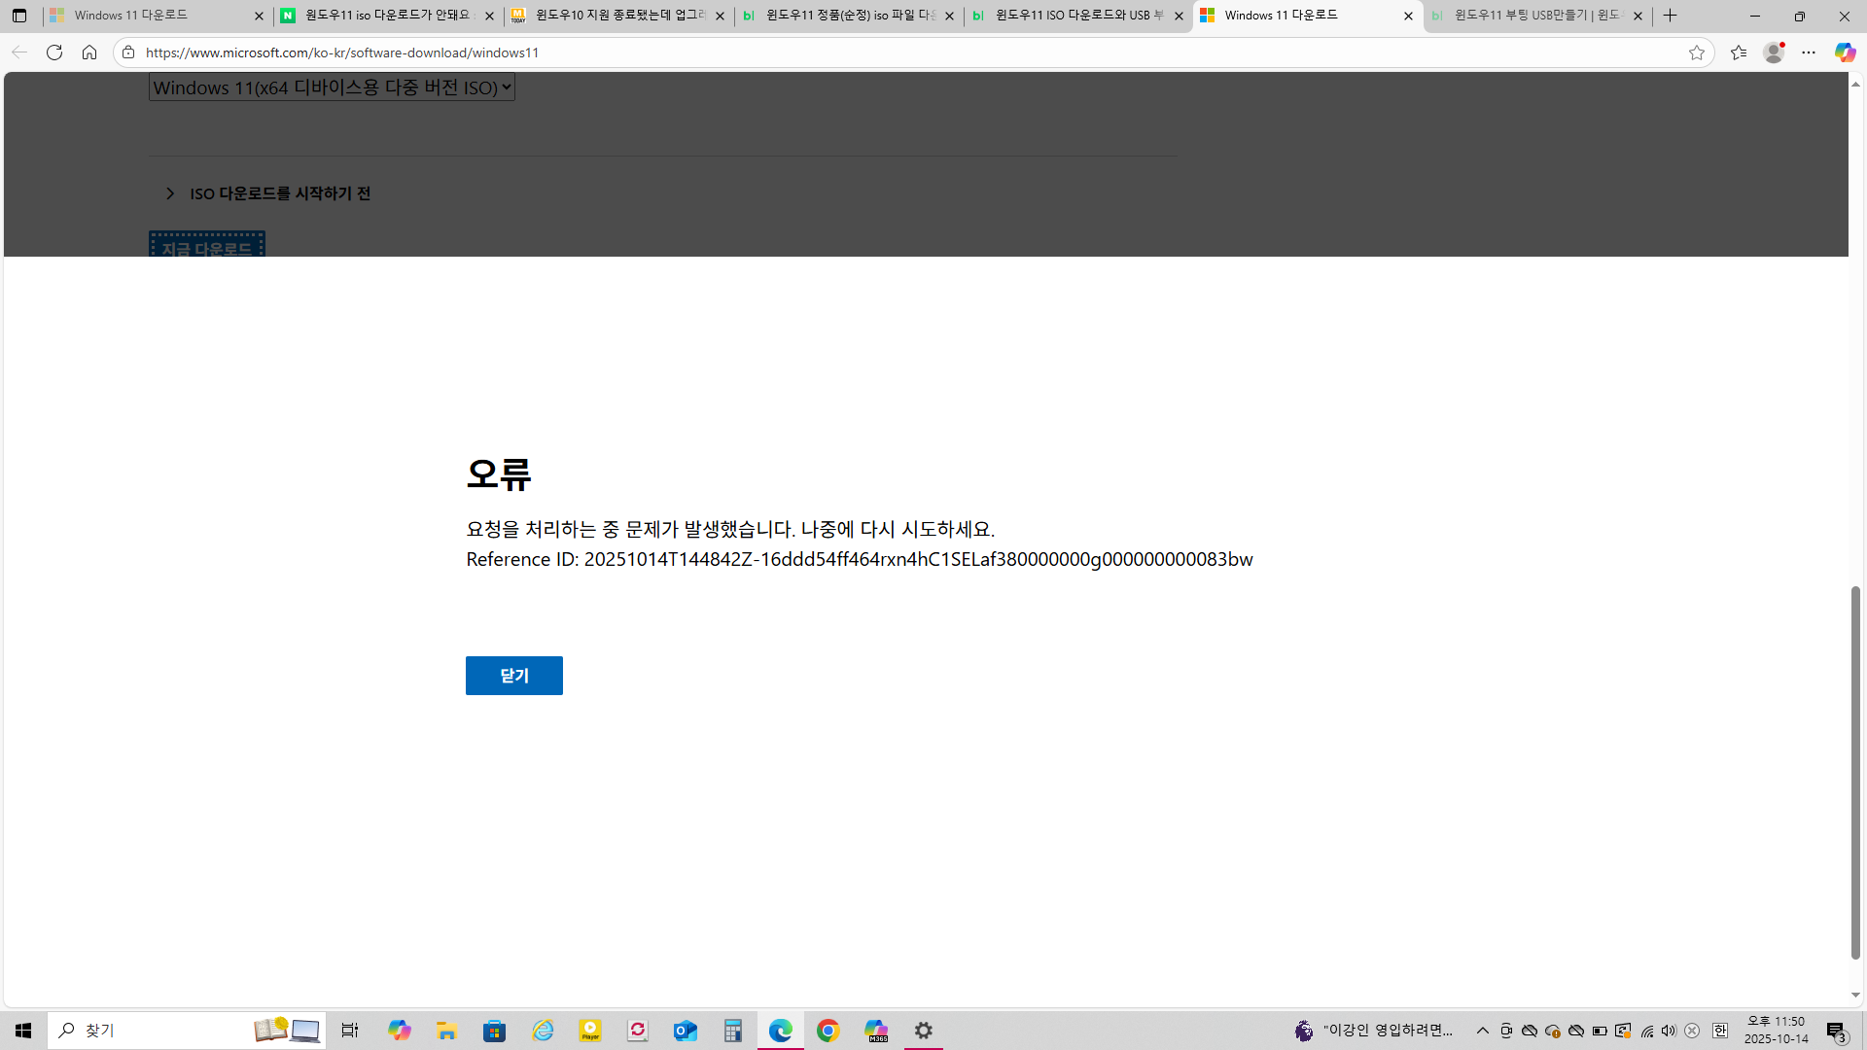This screenshot has height=1050, width=1867.
Task: Check battery status in system tray
Action: [x=1600, y=1031]
